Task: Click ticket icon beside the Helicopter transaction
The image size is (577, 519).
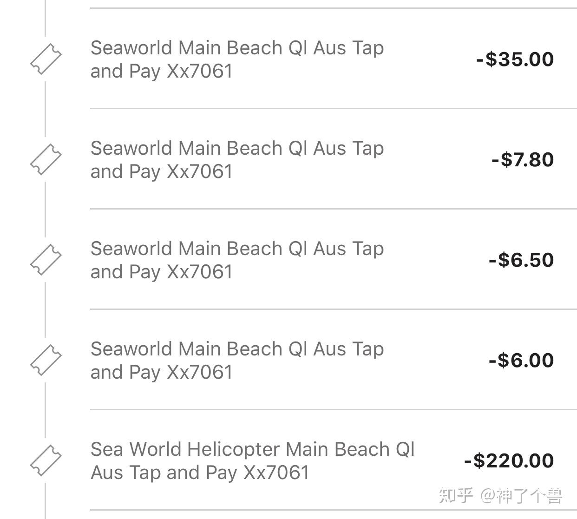Action: click(x=46, y=460)
